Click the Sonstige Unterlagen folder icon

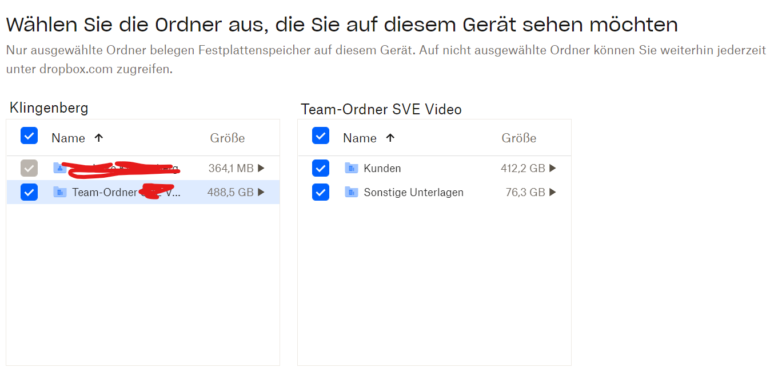pyautogui.click(x=351, y=192)
